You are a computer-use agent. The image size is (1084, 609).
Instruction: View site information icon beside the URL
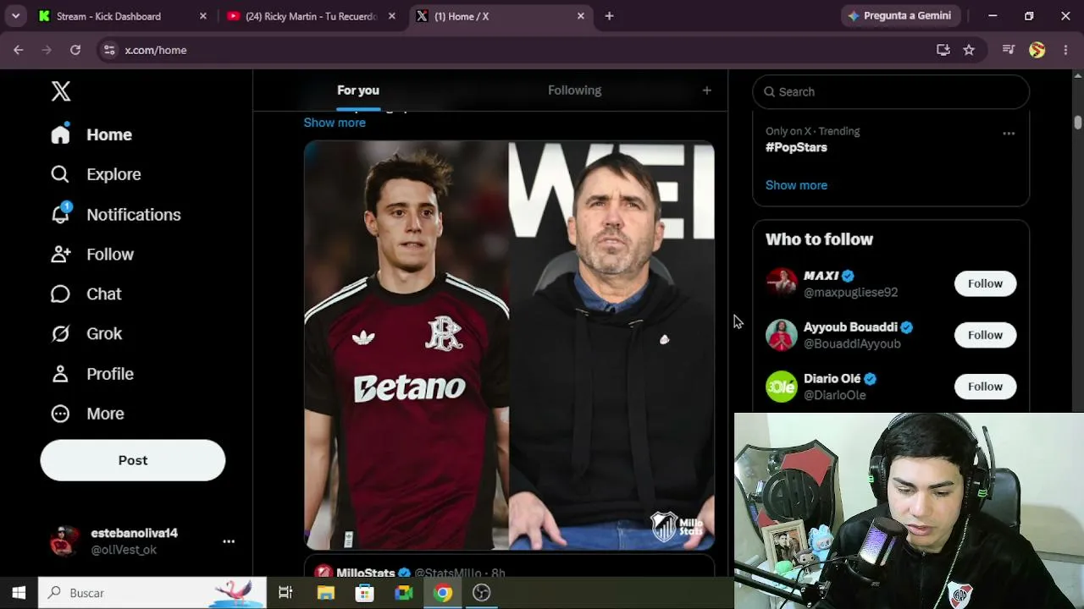point(109,50)
